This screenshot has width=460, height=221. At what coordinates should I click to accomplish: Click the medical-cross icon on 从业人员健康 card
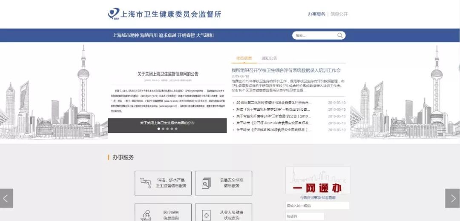pos(206,216)
